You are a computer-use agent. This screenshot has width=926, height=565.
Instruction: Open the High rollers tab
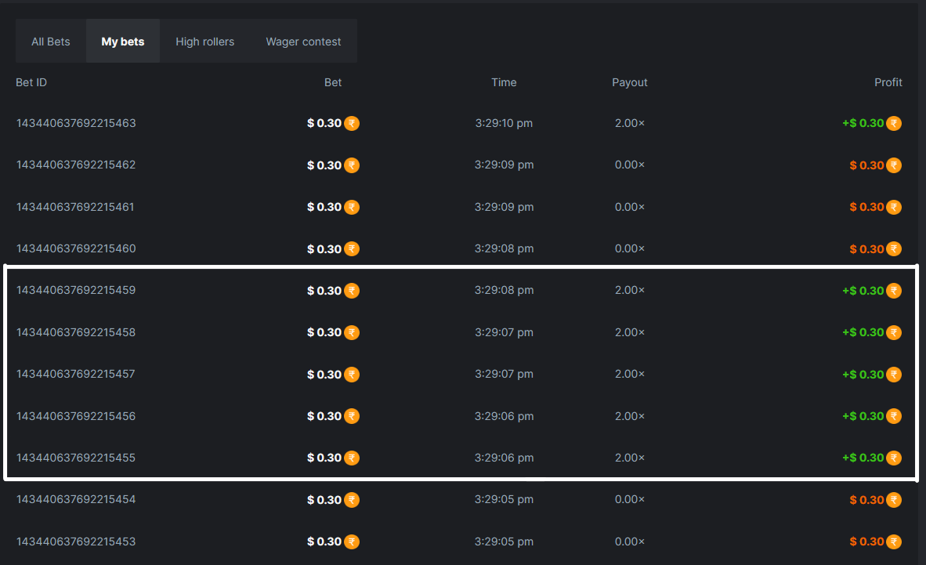(x=204, y=42)
